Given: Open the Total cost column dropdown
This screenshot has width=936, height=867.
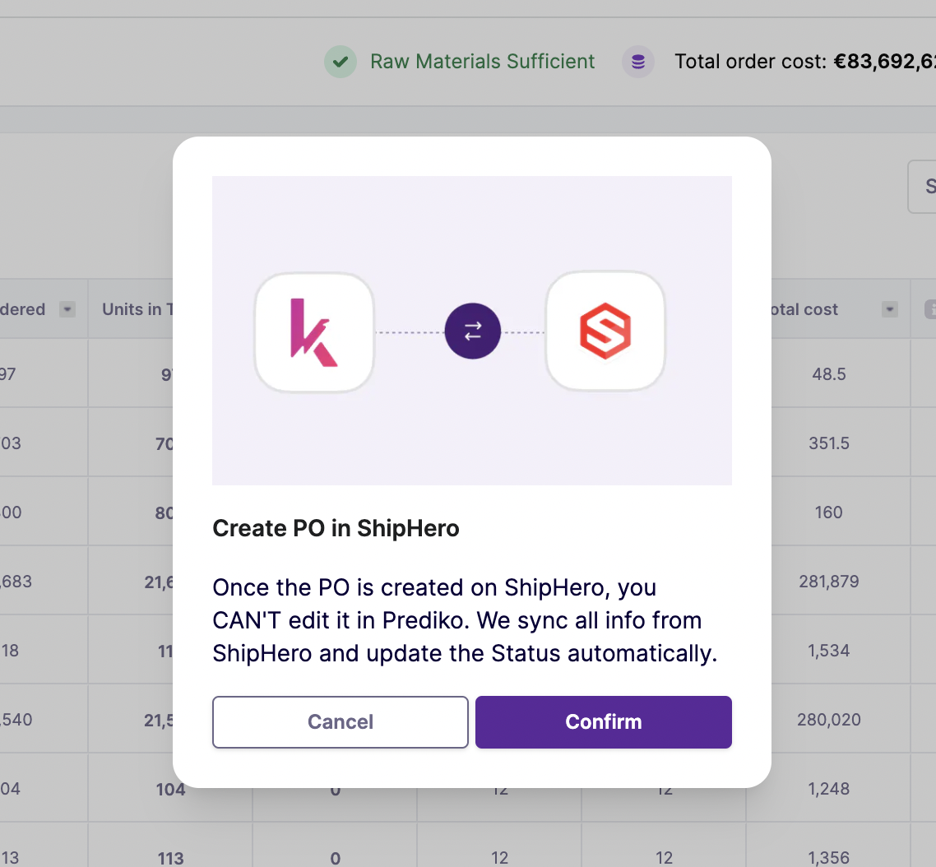Looking at the screenshot, I should click(x=889, y=309).
